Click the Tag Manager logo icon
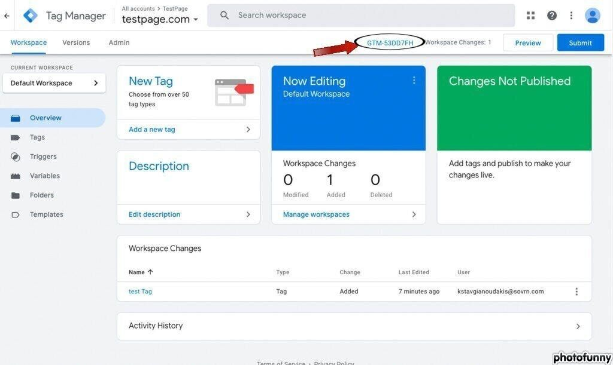This screenshot has height=365, width=613. point(30,16)
